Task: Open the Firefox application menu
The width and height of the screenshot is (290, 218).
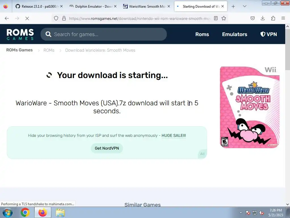Action: pos(283,18)
